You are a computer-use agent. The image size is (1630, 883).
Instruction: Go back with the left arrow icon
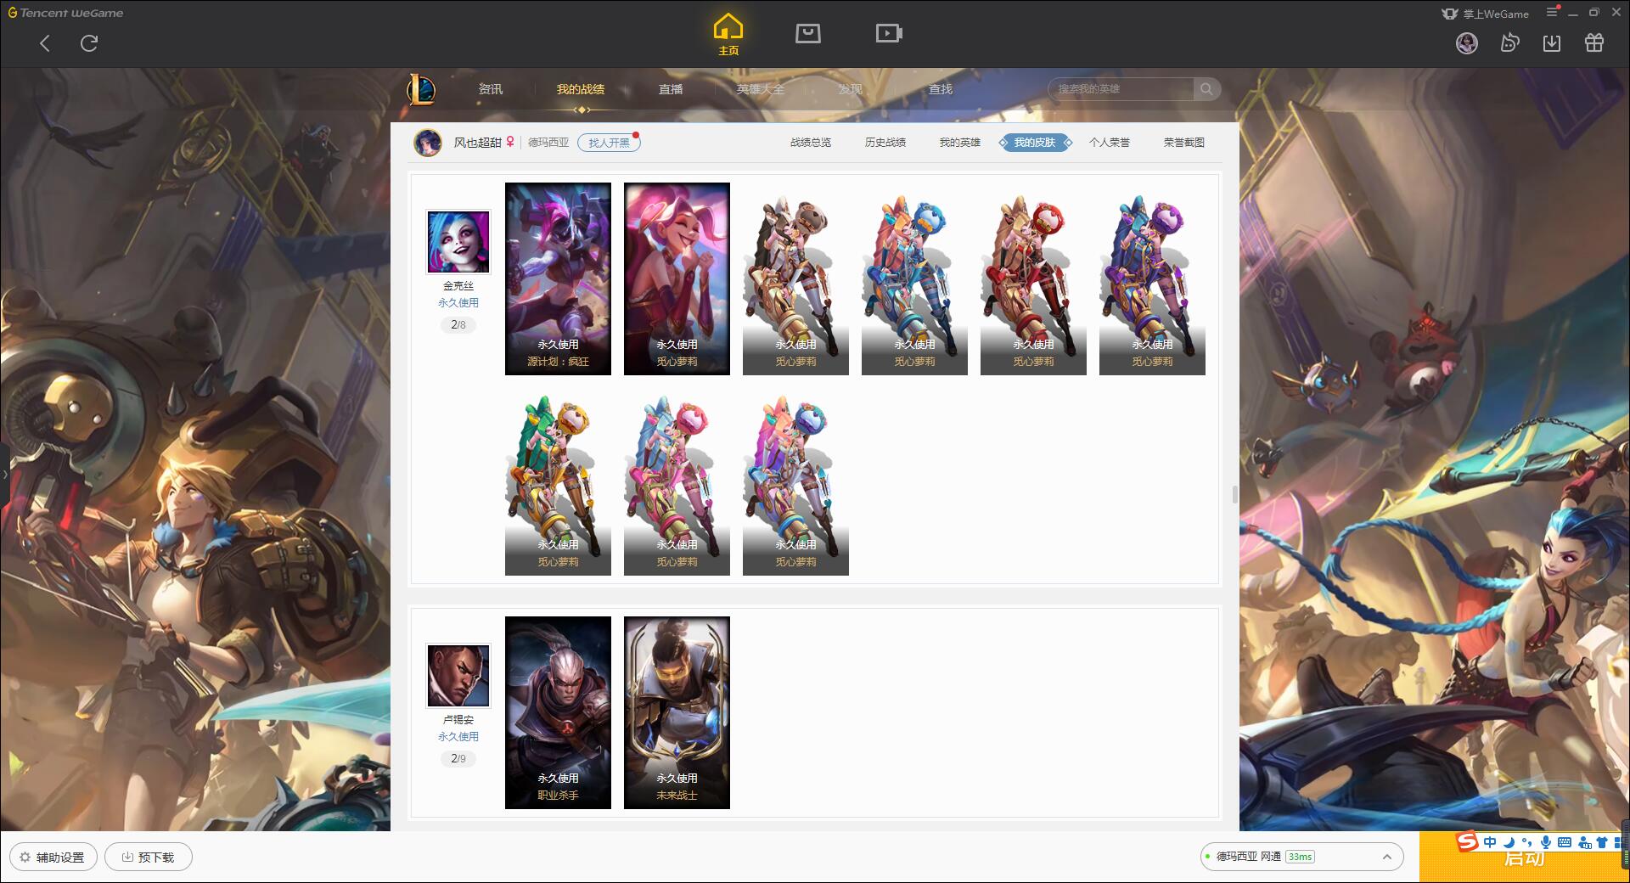pos(45,43)
